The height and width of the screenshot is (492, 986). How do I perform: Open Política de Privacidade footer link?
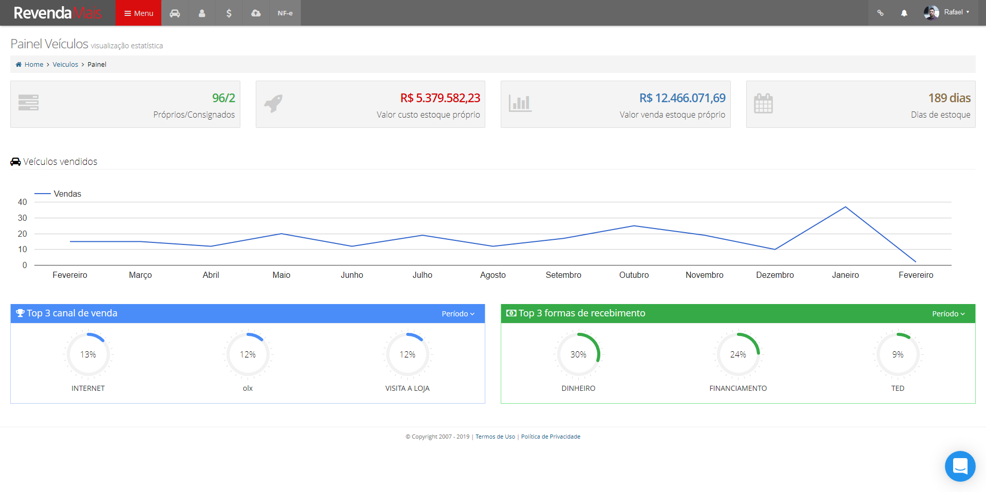(551, 437)
